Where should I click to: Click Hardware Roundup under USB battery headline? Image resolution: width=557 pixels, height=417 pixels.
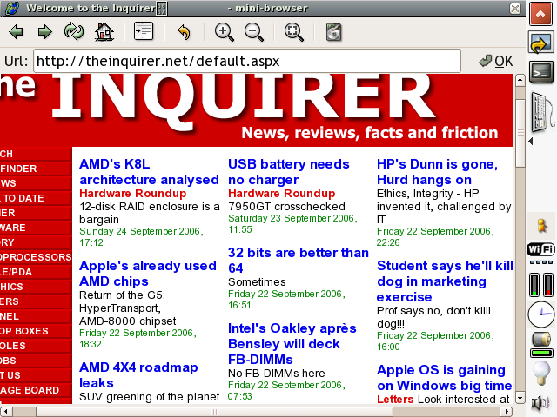pyautogui.click(x=282, y=193)
